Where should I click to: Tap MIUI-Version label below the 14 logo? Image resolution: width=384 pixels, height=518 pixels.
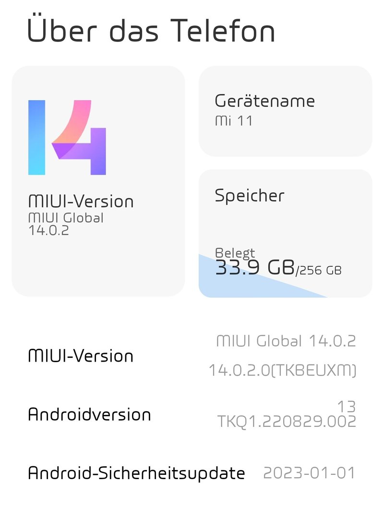coord(81,201)
